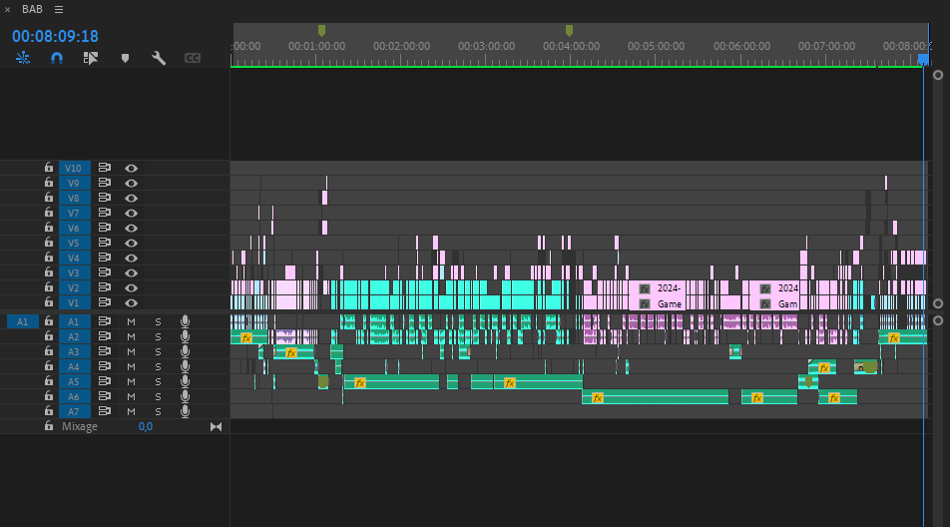Toggle Linked Selection icon
Screen dimensions: 950x527
click(90, 58)
